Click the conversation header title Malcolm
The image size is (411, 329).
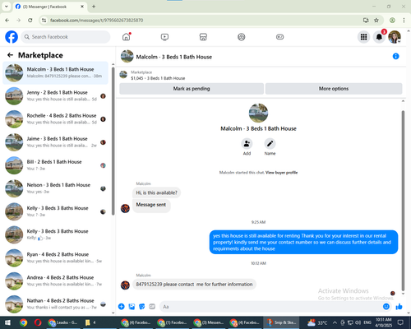coord(174,57)
